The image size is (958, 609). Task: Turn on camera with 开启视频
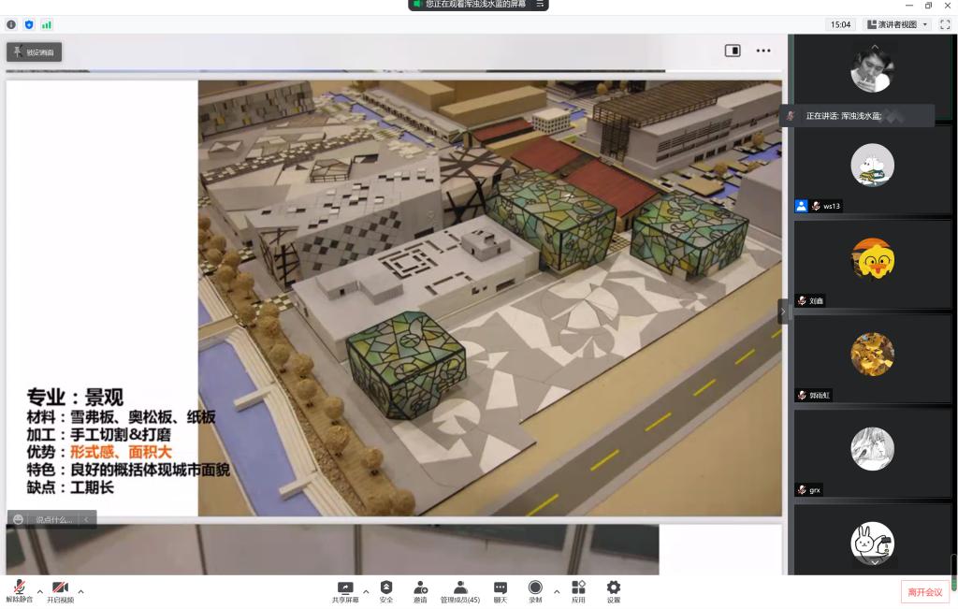60,588
